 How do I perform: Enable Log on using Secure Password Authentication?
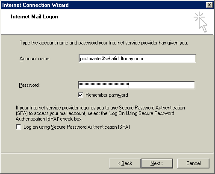(19, 127)
